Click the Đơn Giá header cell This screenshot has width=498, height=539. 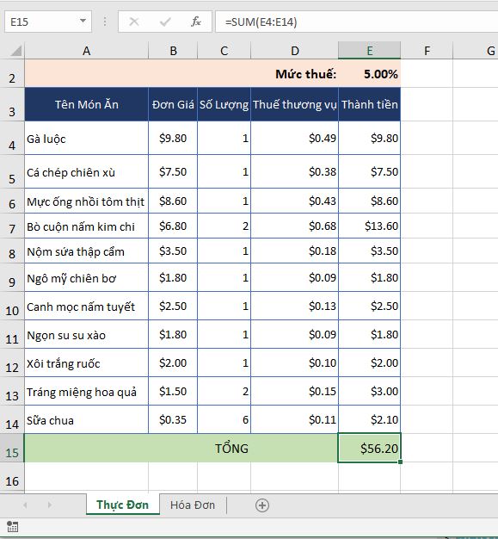click(x=173, y=104)
